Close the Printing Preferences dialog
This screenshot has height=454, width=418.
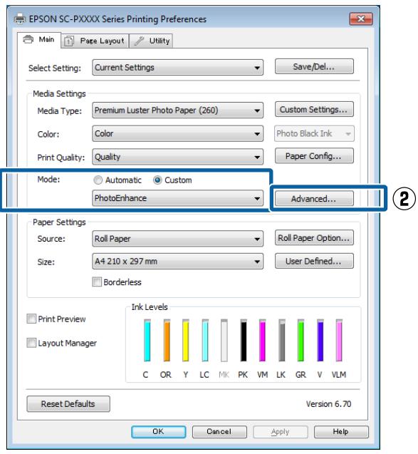point(361,19)
